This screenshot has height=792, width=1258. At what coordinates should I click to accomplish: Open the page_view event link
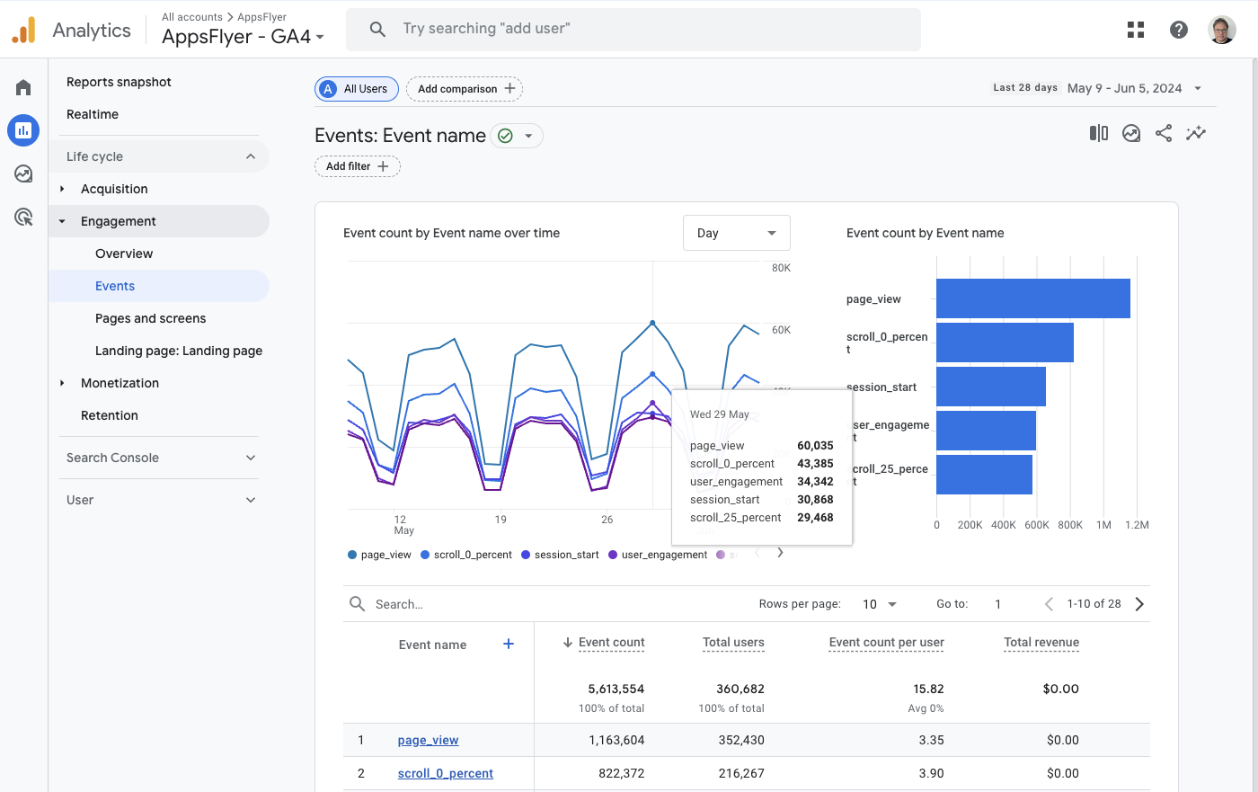pyautogui.click(x=428, y=740)
